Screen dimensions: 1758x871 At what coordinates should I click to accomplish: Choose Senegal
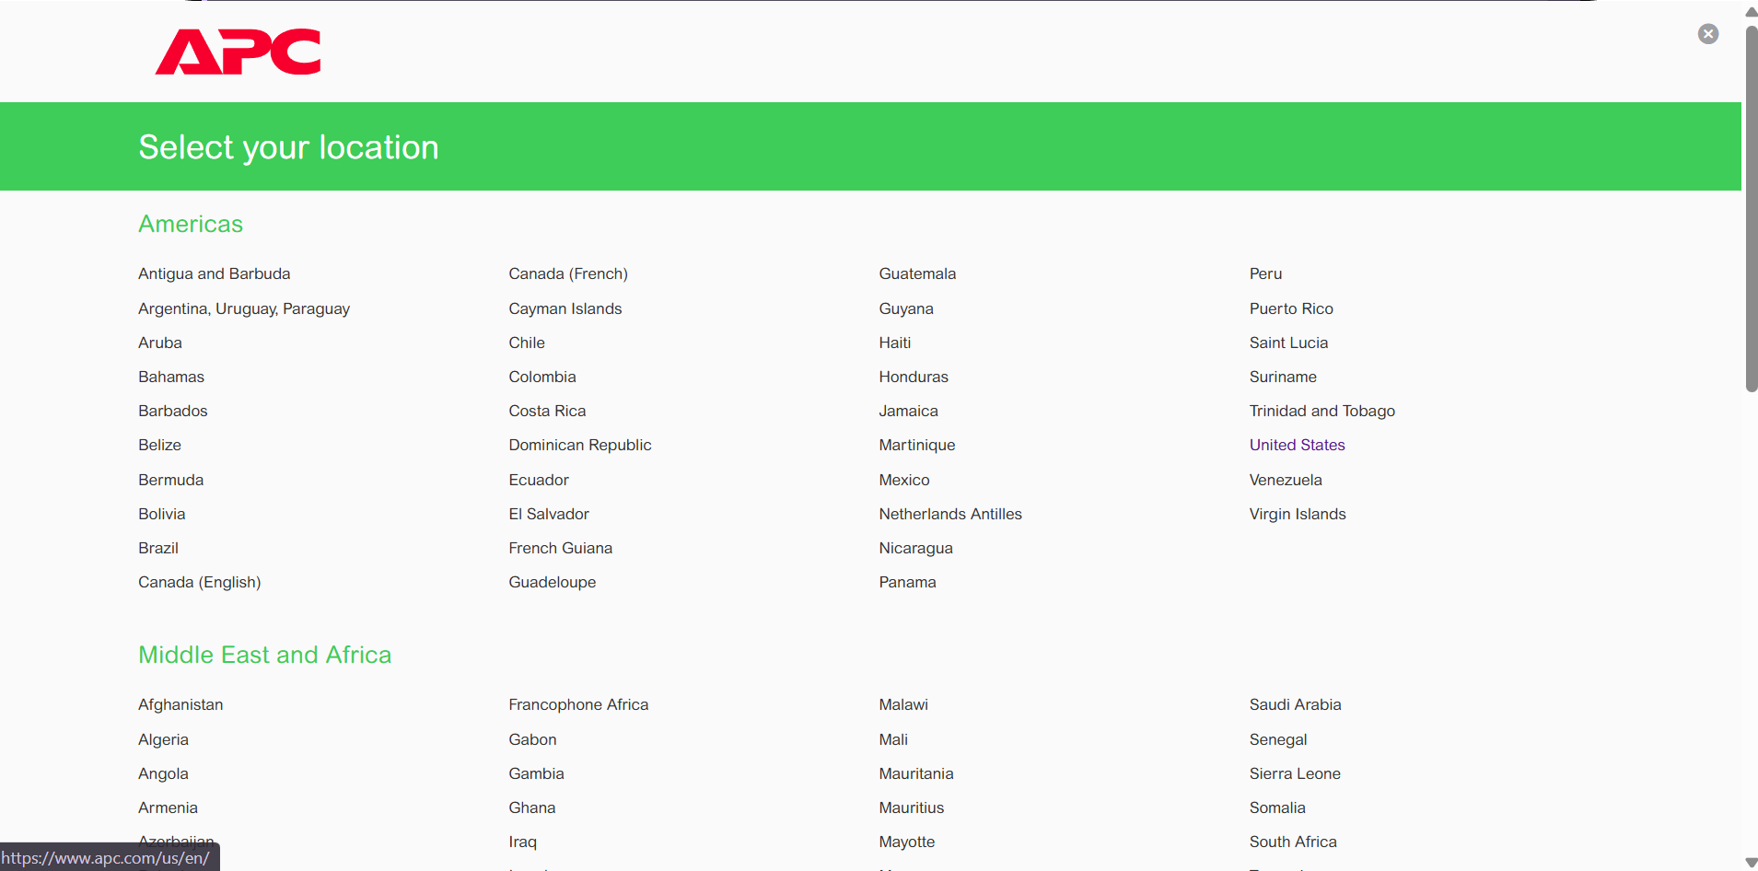(x=1278, y=739)
